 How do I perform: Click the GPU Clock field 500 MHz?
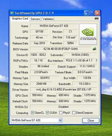(x=37, y=95)
